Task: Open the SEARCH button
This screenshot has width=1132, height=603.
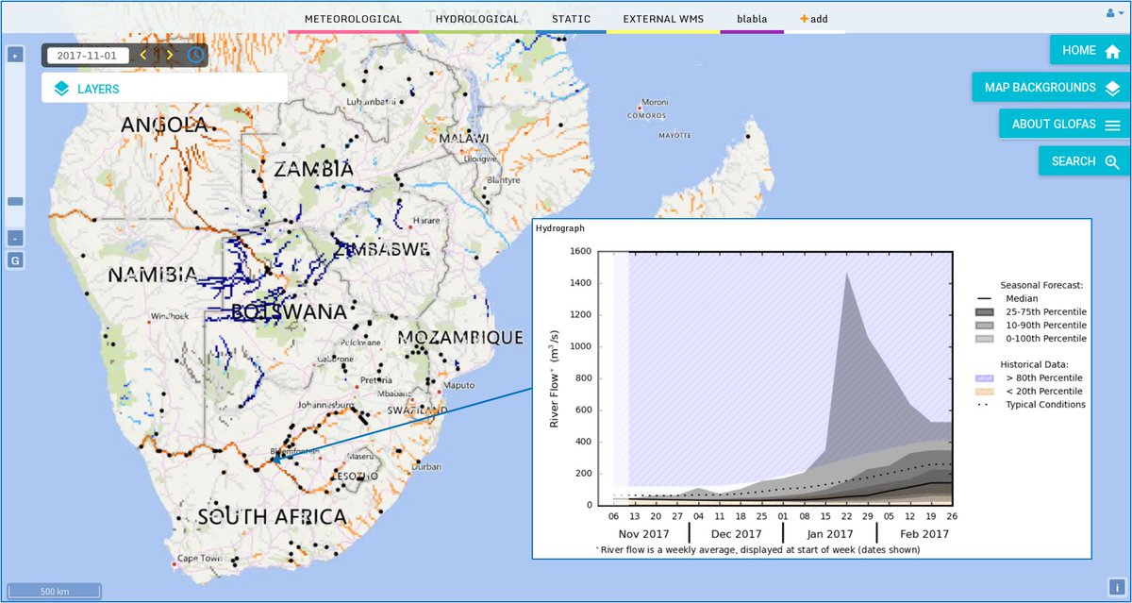Action: (1084, 161)
